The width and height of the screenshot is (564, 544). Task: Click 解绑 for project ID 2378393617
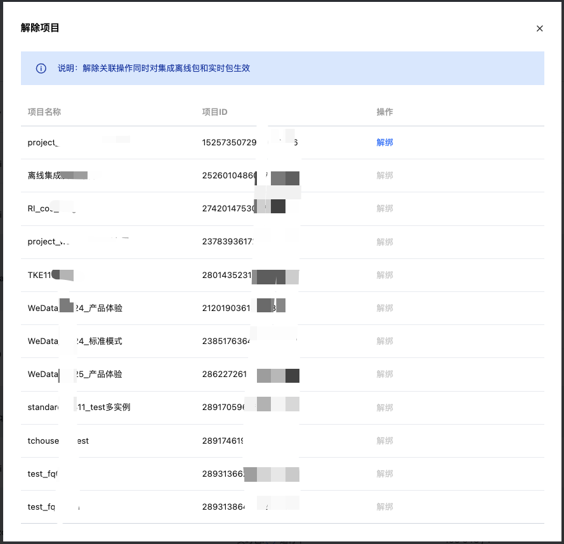coord(384,242)
